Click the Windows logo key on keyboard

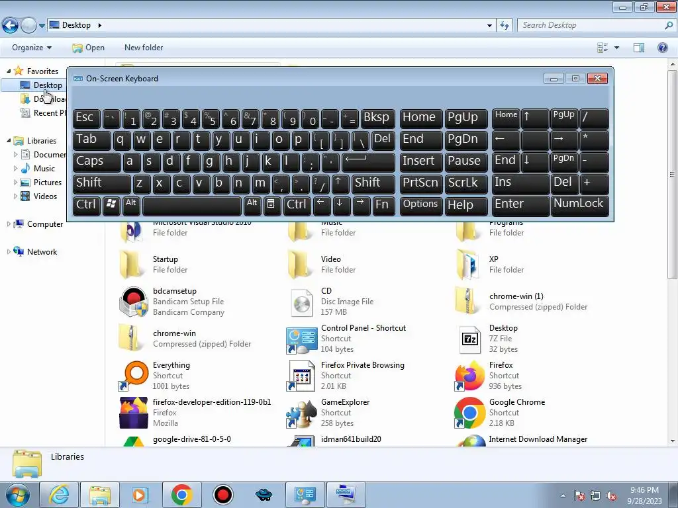111,205
